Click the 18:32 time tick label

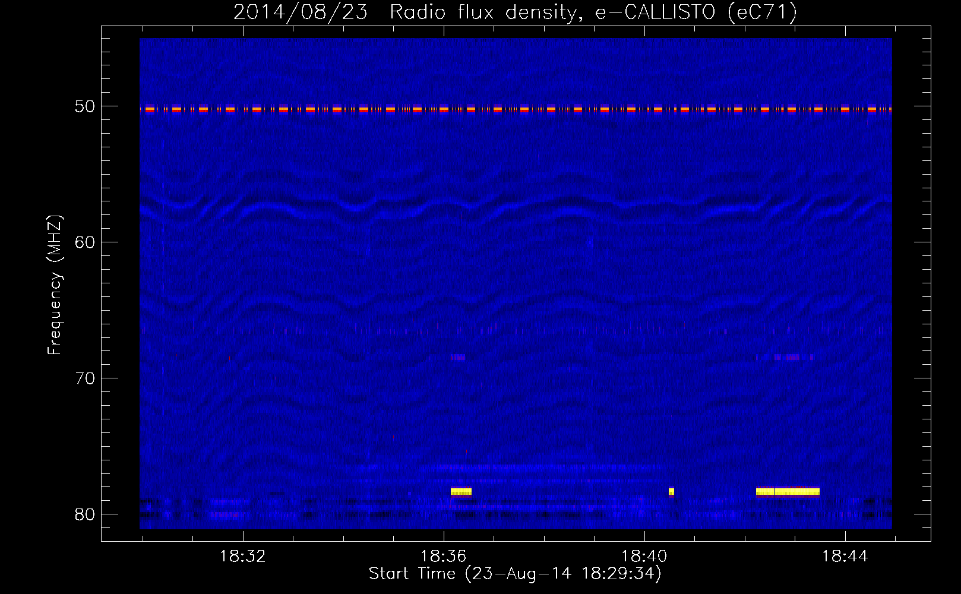[243, 557]
